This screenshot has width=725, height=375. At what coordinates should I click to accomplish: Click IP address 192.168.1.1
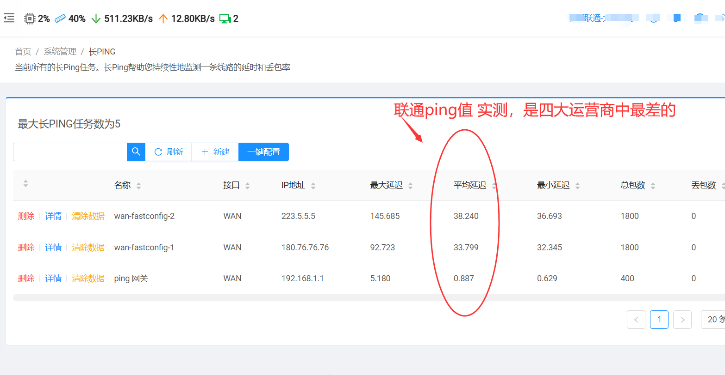click(303, 278)
